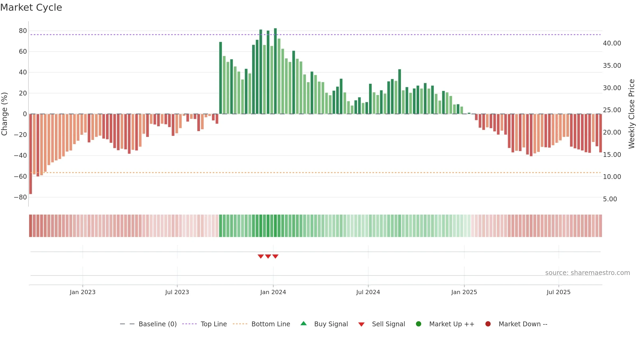Toggle Top Line legend entry
This screenshot has height=359, width=639.
coord(204,324)
